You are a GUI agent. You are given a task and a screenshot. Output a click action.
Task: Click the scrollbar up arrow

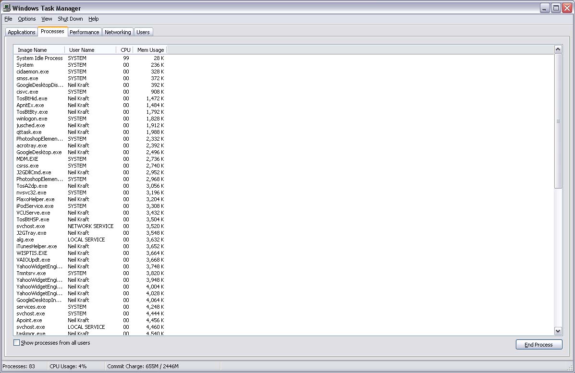[558, 49]
